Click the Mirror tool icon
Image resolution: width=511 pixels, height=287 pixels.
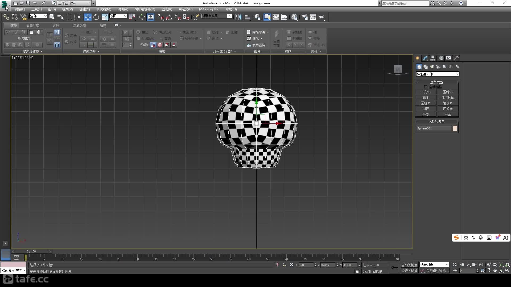pos(238,17)
